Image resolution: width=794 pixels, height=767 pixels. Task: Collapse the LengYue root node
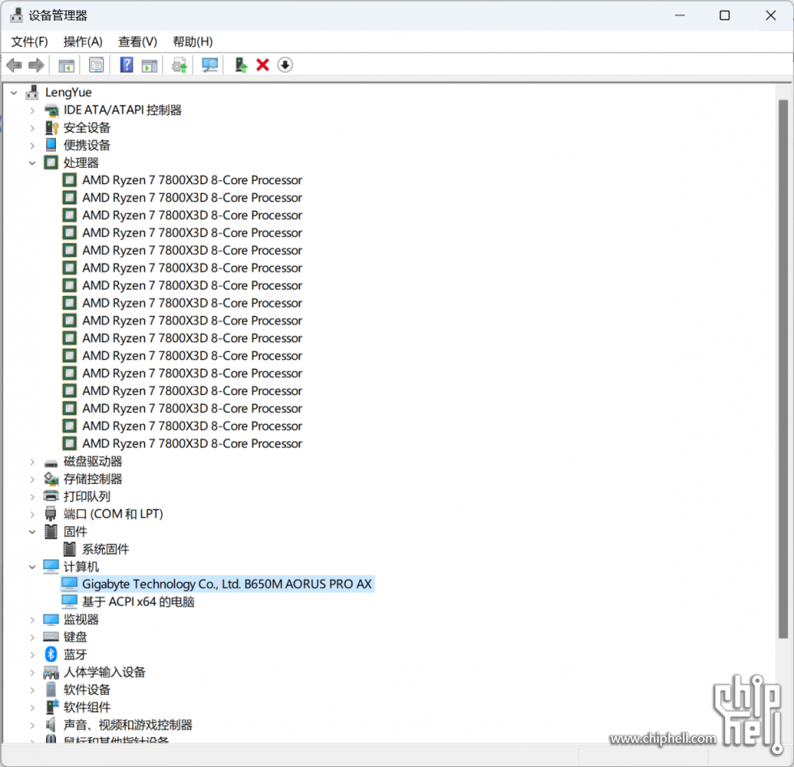tap(15, 92)
